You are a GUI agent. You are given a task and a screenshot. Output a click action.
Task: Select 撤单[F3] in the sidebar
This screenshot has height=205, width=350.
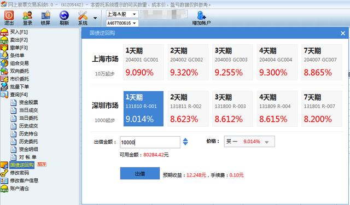(x=19, y=48)
